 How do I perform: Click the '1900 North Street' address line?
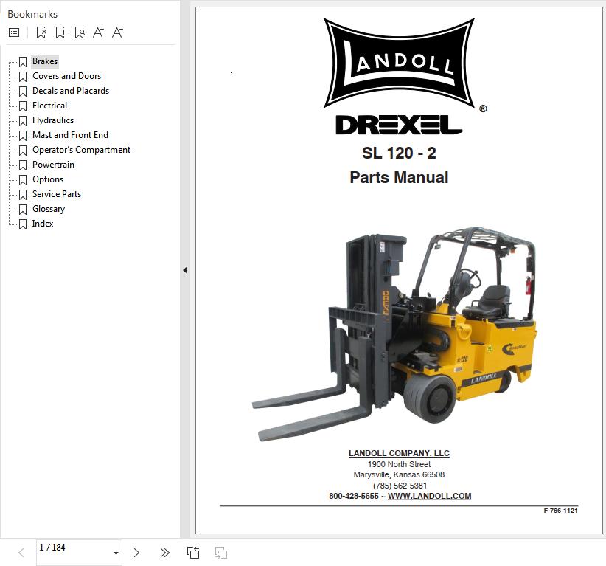tap(399, 464)
